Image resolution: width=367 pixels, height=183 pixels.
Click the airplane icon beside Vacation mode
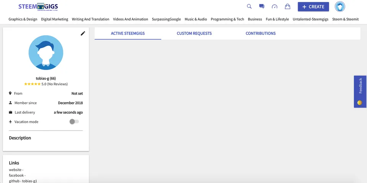click(10, 122)
